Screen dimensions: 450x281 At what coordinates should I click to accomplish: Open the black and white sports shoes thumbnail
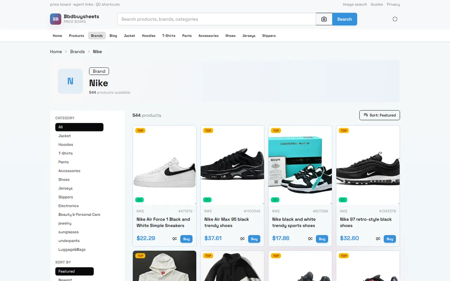[300, 165]
